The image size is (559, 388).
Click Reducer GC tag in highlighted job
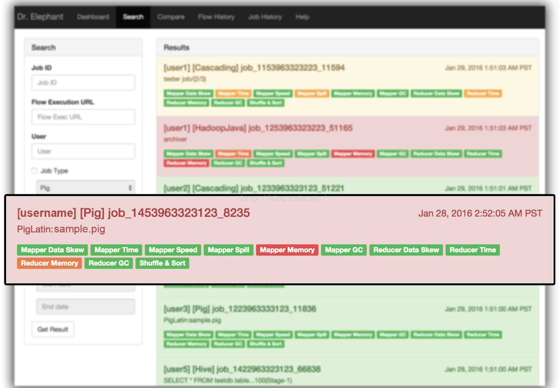pos(109,263)
